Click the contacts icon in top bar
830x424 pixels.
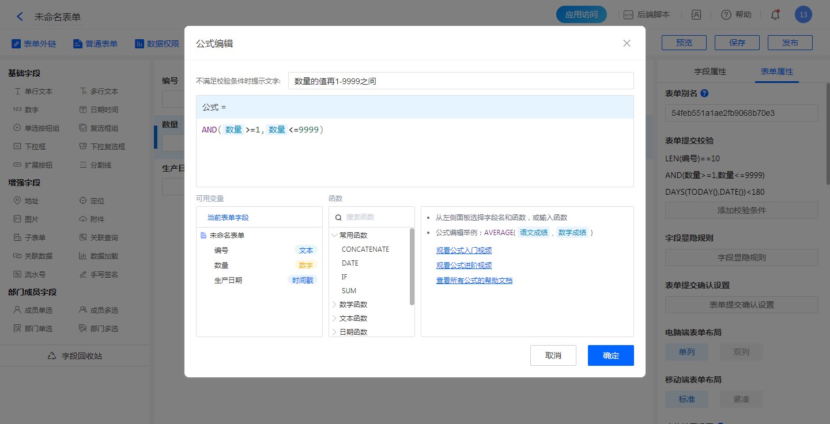pos(696,15)
